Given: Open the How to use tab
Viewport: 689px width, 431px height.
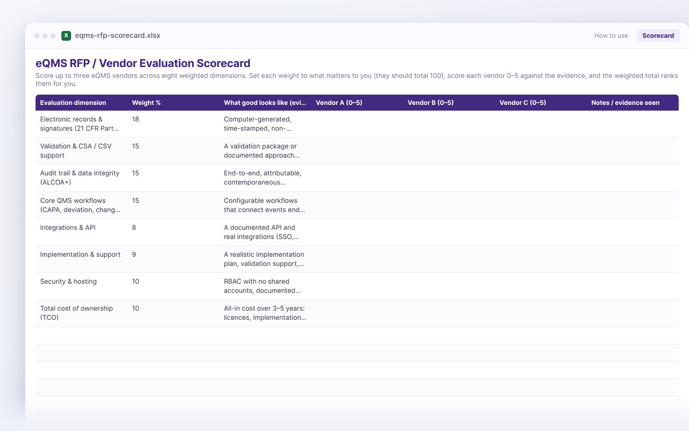Looking at the screenshot, I should pos(611,36).
